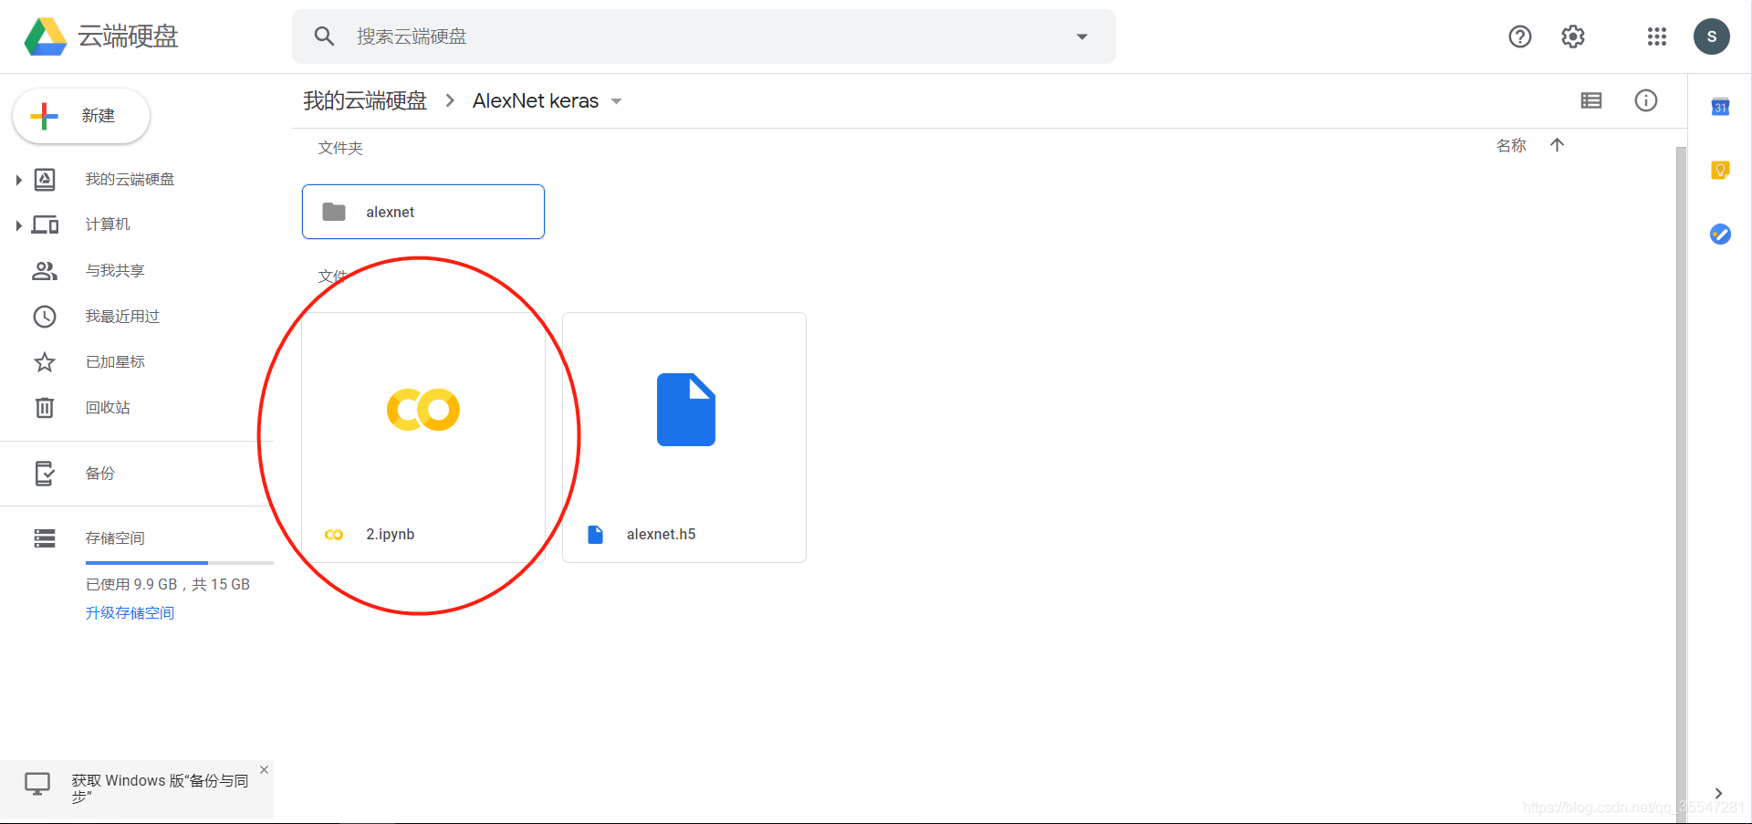Viewport: 1752px width, 824px height.
Task: Click the trash can icon
Action: 45,407
